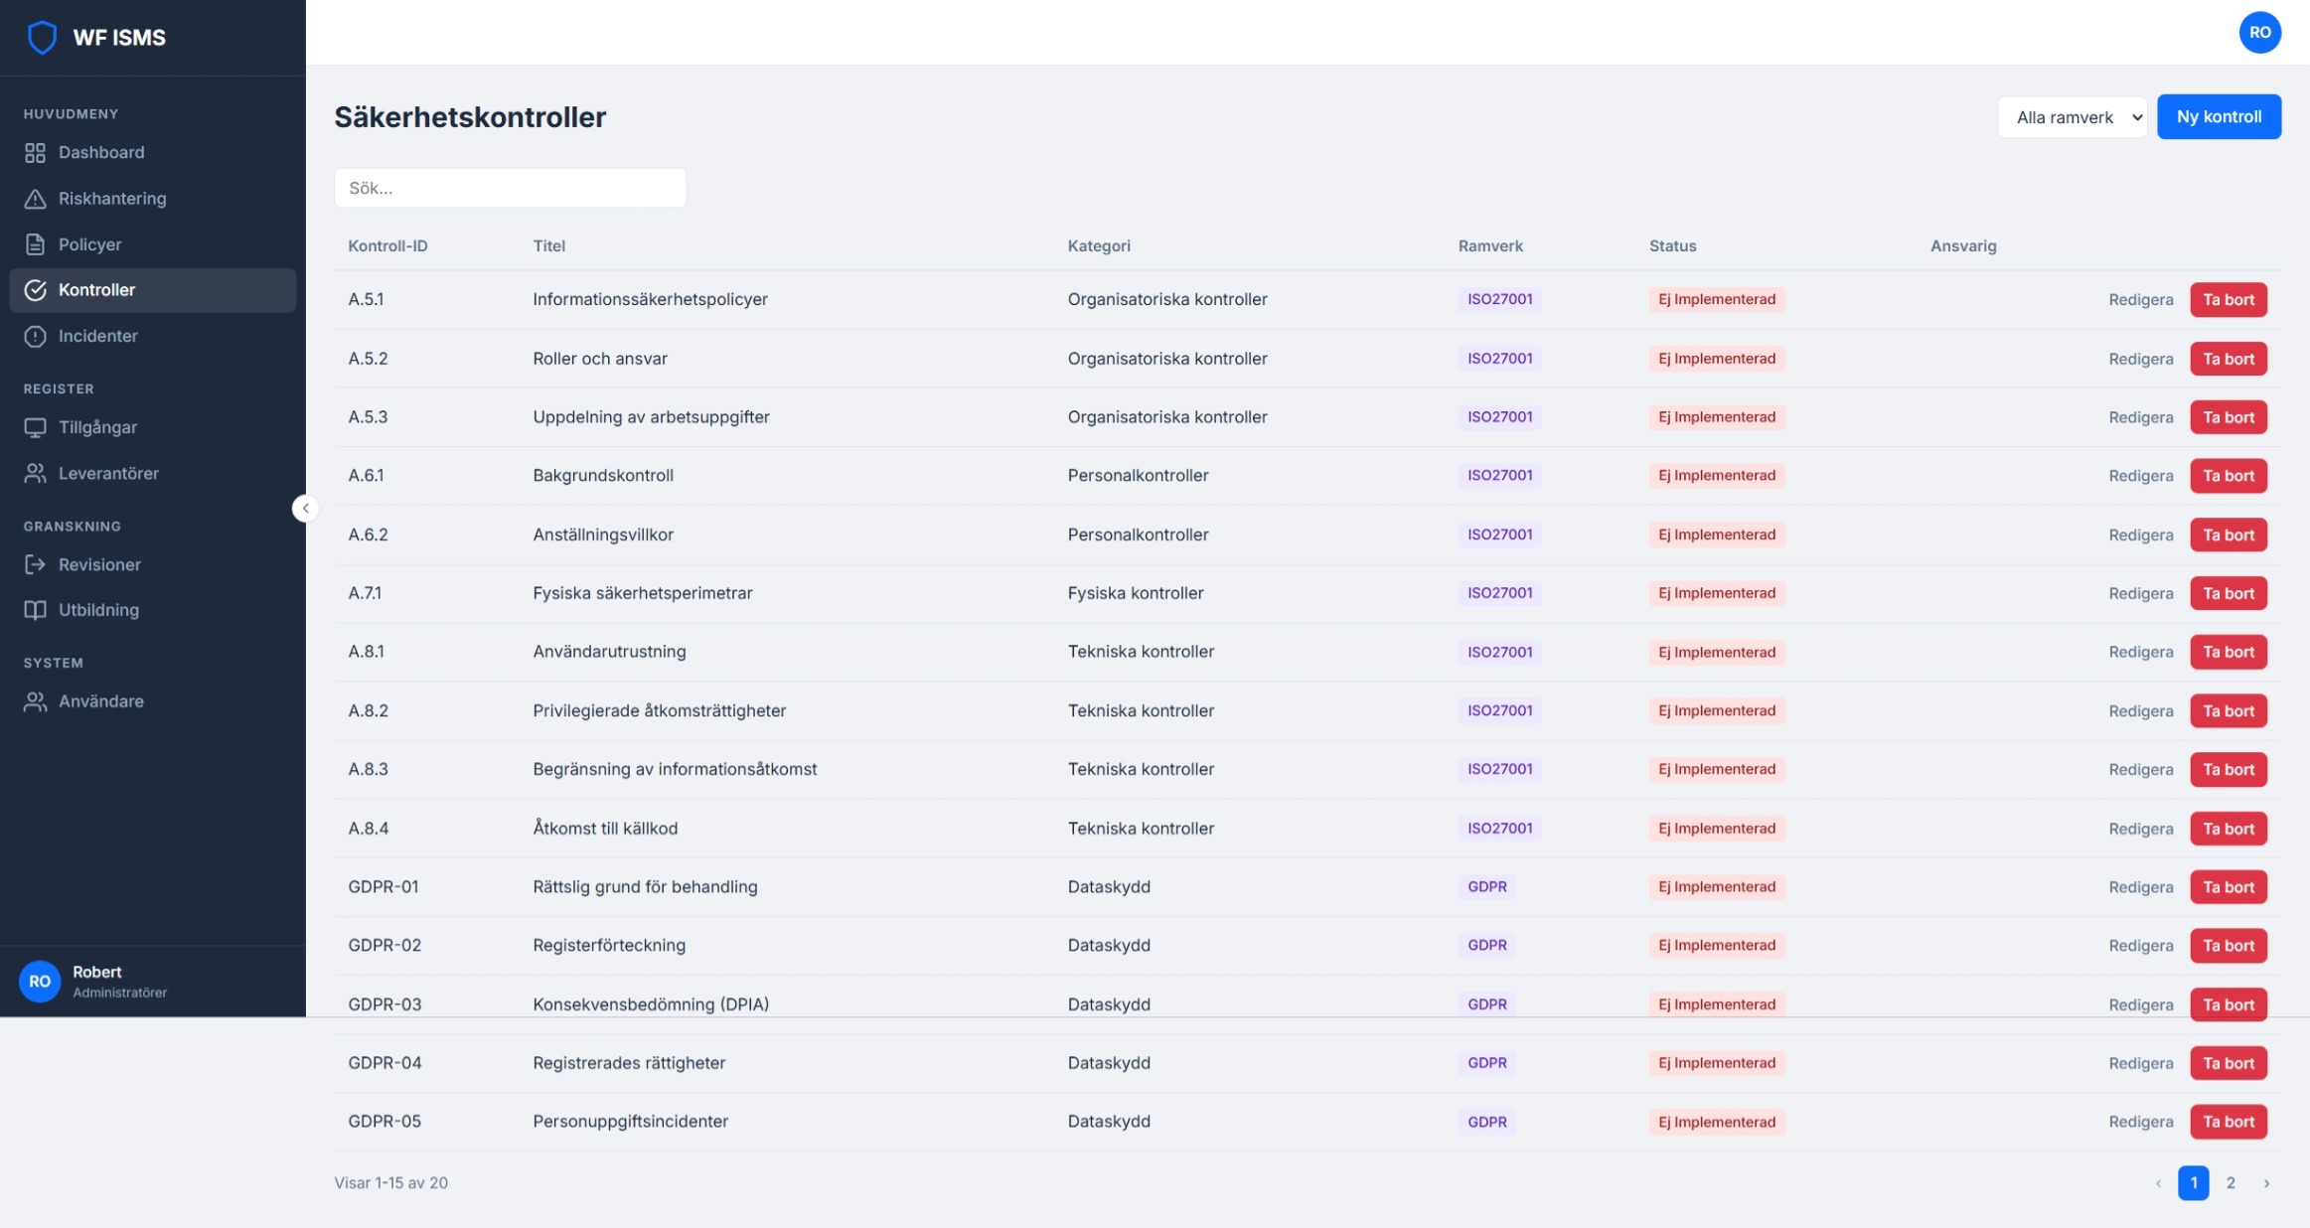Select the Kontroller menu item
Screen dimensions: 2310x1228
96,290
